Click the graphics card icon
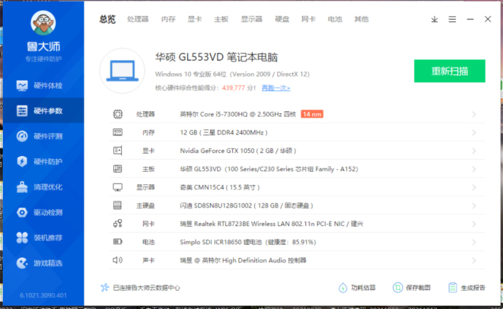 click(117, 150)
